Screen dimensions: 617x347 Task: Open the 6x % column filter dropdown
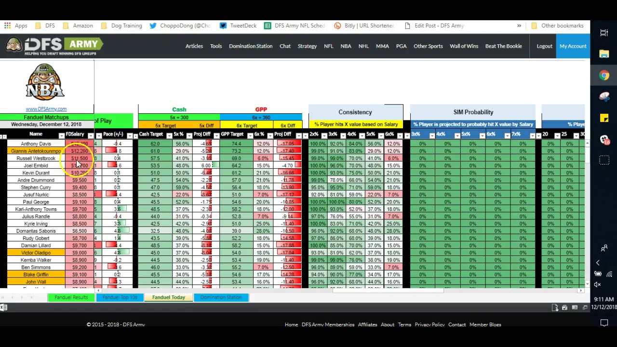[270, 135]
